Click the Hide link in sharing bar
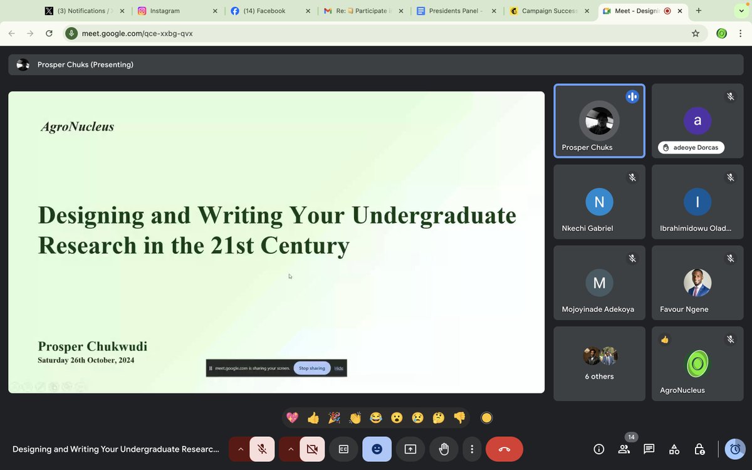The width and height of the screenshot is (752, 470). 339,368
